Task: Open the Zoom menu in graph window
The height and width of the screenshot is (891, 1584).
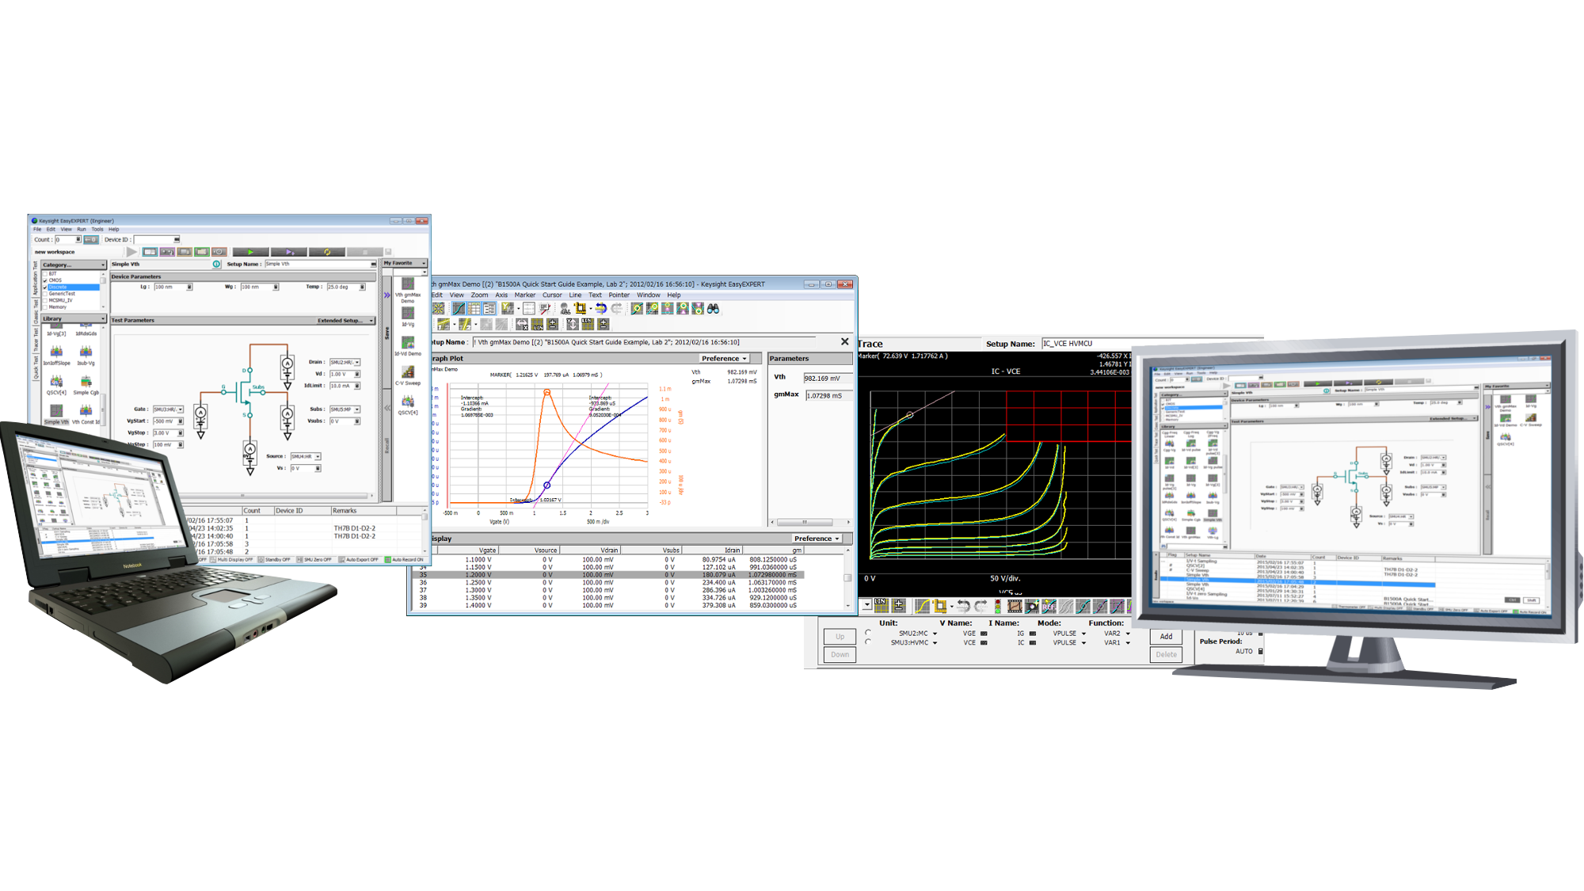Action: (479, 295)
